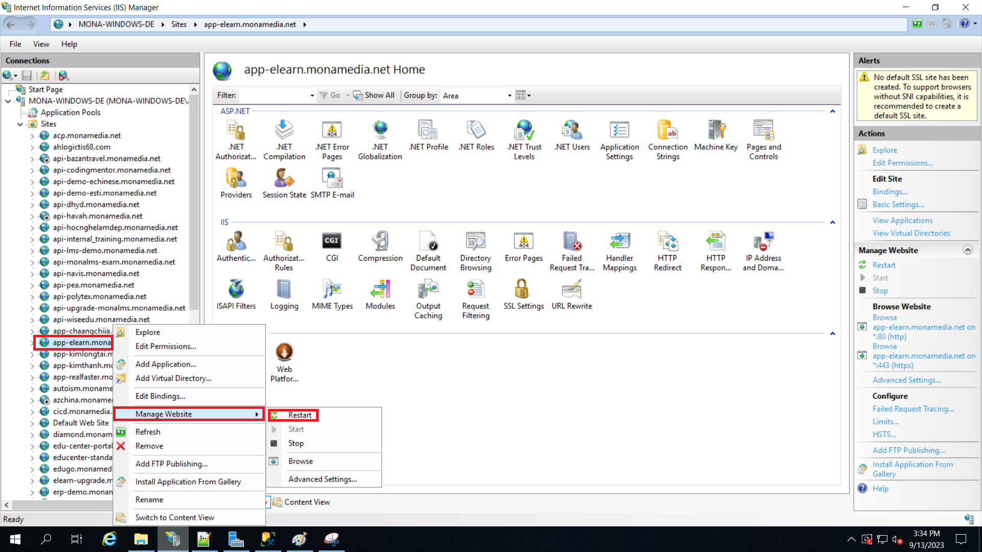The height and width of the screenshot is (552, 982).
Task: Open .NET Users icon
Action: pyautogui.click(x=572, y=135)
